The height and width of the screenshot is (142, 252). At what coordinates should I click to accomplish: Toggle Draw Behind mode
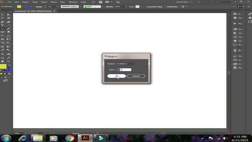5,77
